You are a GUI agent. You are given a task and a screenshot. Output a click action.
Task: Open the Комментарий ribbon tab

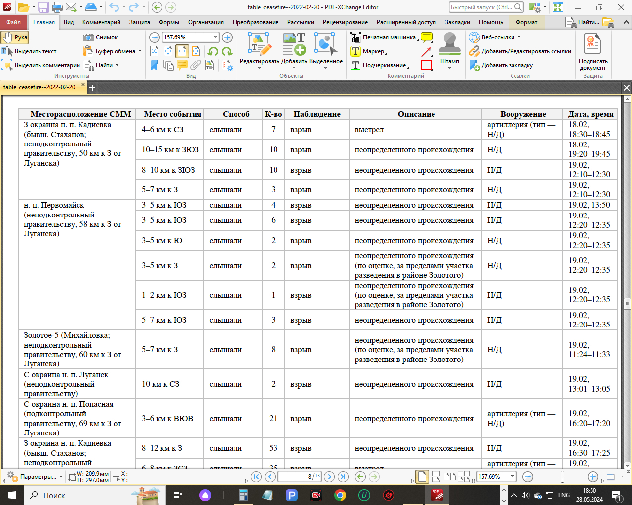tap(101, 22)
